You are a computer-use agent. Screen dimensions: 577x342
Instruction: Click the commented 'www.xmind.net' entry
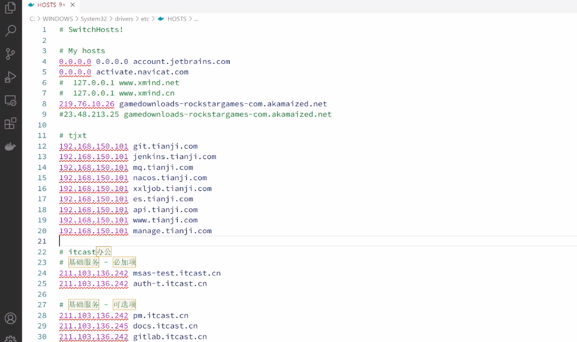[x=149, y=83]
